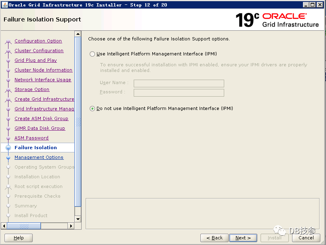Open the Create ASM Disk Group step
Viewport: 326px width, 245px height.
(x=41, y=118)
